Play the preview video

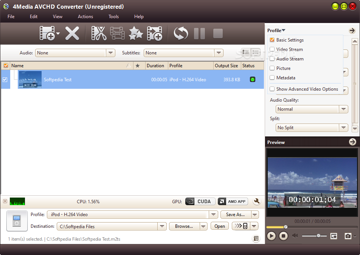272,236
